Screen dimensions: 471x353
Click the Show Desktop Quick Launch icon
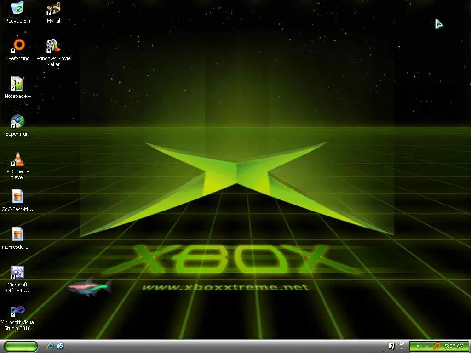60,346
